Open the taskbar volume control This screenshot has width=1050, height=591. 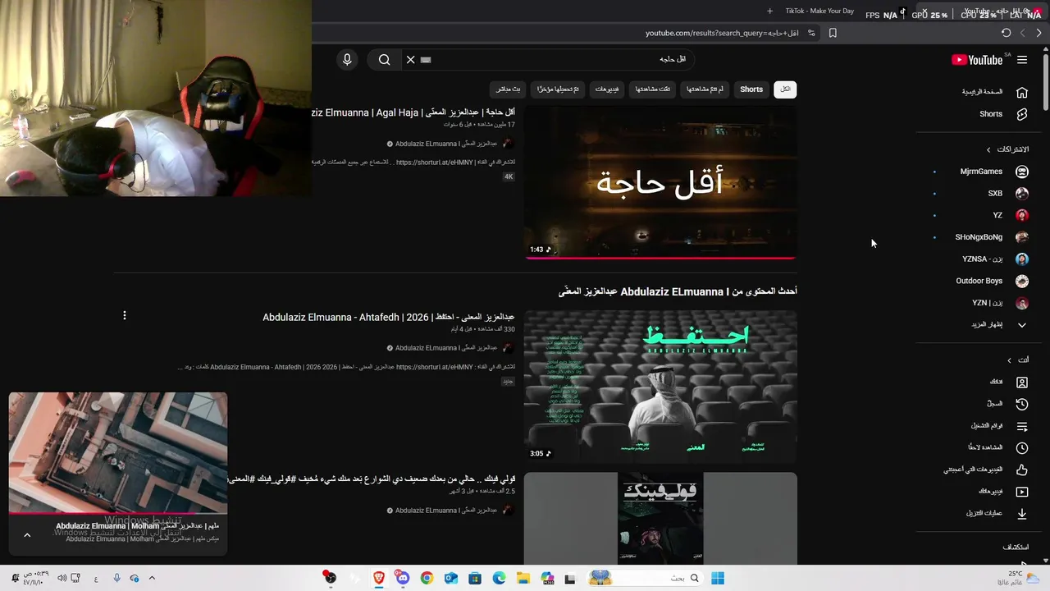[x=62, y=578]
